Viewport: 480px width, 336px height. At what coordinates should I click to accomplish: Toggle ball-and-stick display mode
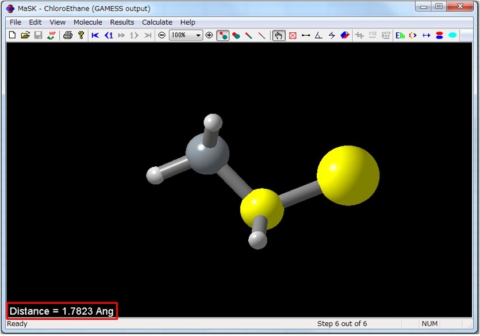pyautogui.click(x=223, y=35)
